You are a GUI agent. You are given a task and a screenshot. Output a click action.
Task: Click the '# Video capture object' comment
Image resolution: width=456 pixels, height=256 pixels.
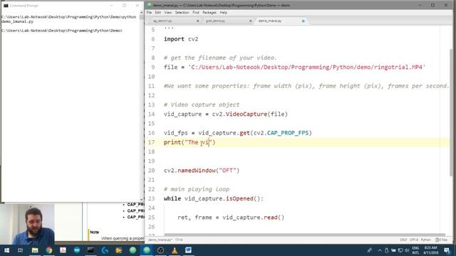pos(202,105)
